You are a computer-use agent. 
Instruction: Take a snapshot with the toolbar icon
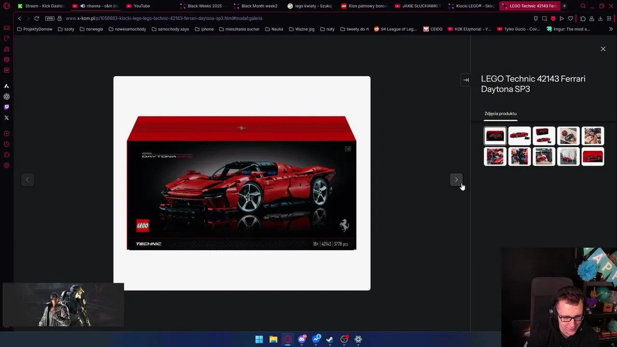(x=544, y=18)
